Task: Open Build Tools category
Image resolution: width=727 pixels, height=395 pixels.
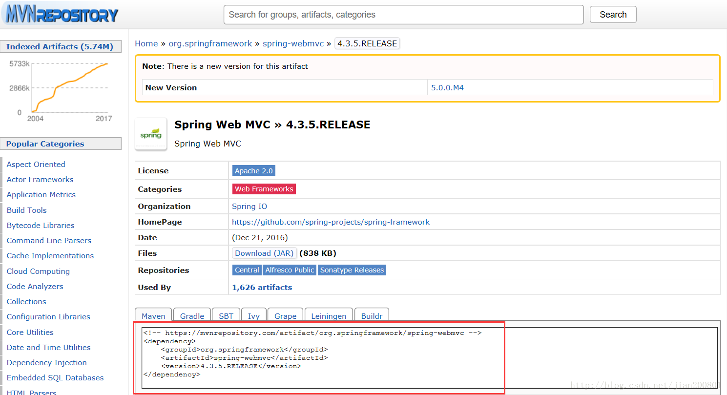Action: pos(26,210)
